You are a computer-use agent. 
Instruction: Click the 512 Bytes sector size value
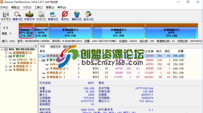click(146, 101)
